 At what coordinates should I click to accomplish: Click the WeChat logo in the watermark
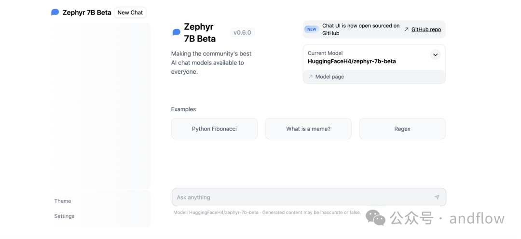375,217
